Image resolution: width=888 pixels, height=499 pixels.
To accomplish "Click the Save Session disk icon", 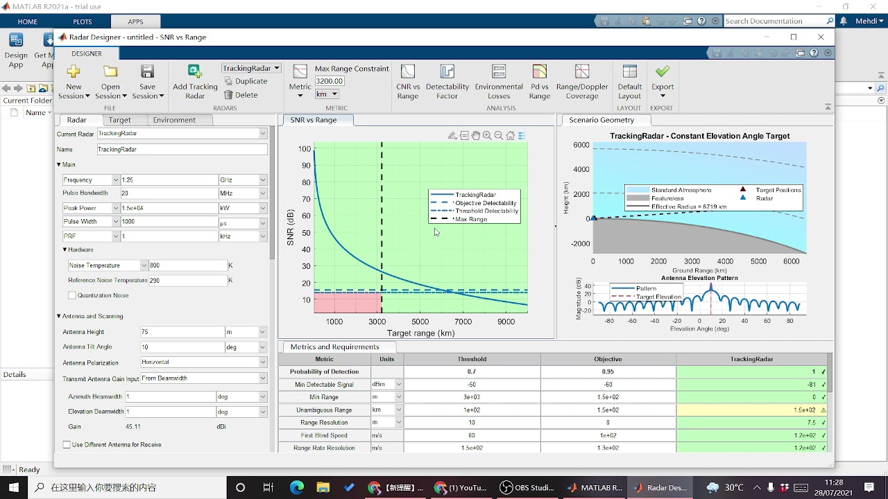I will [147, 72].
